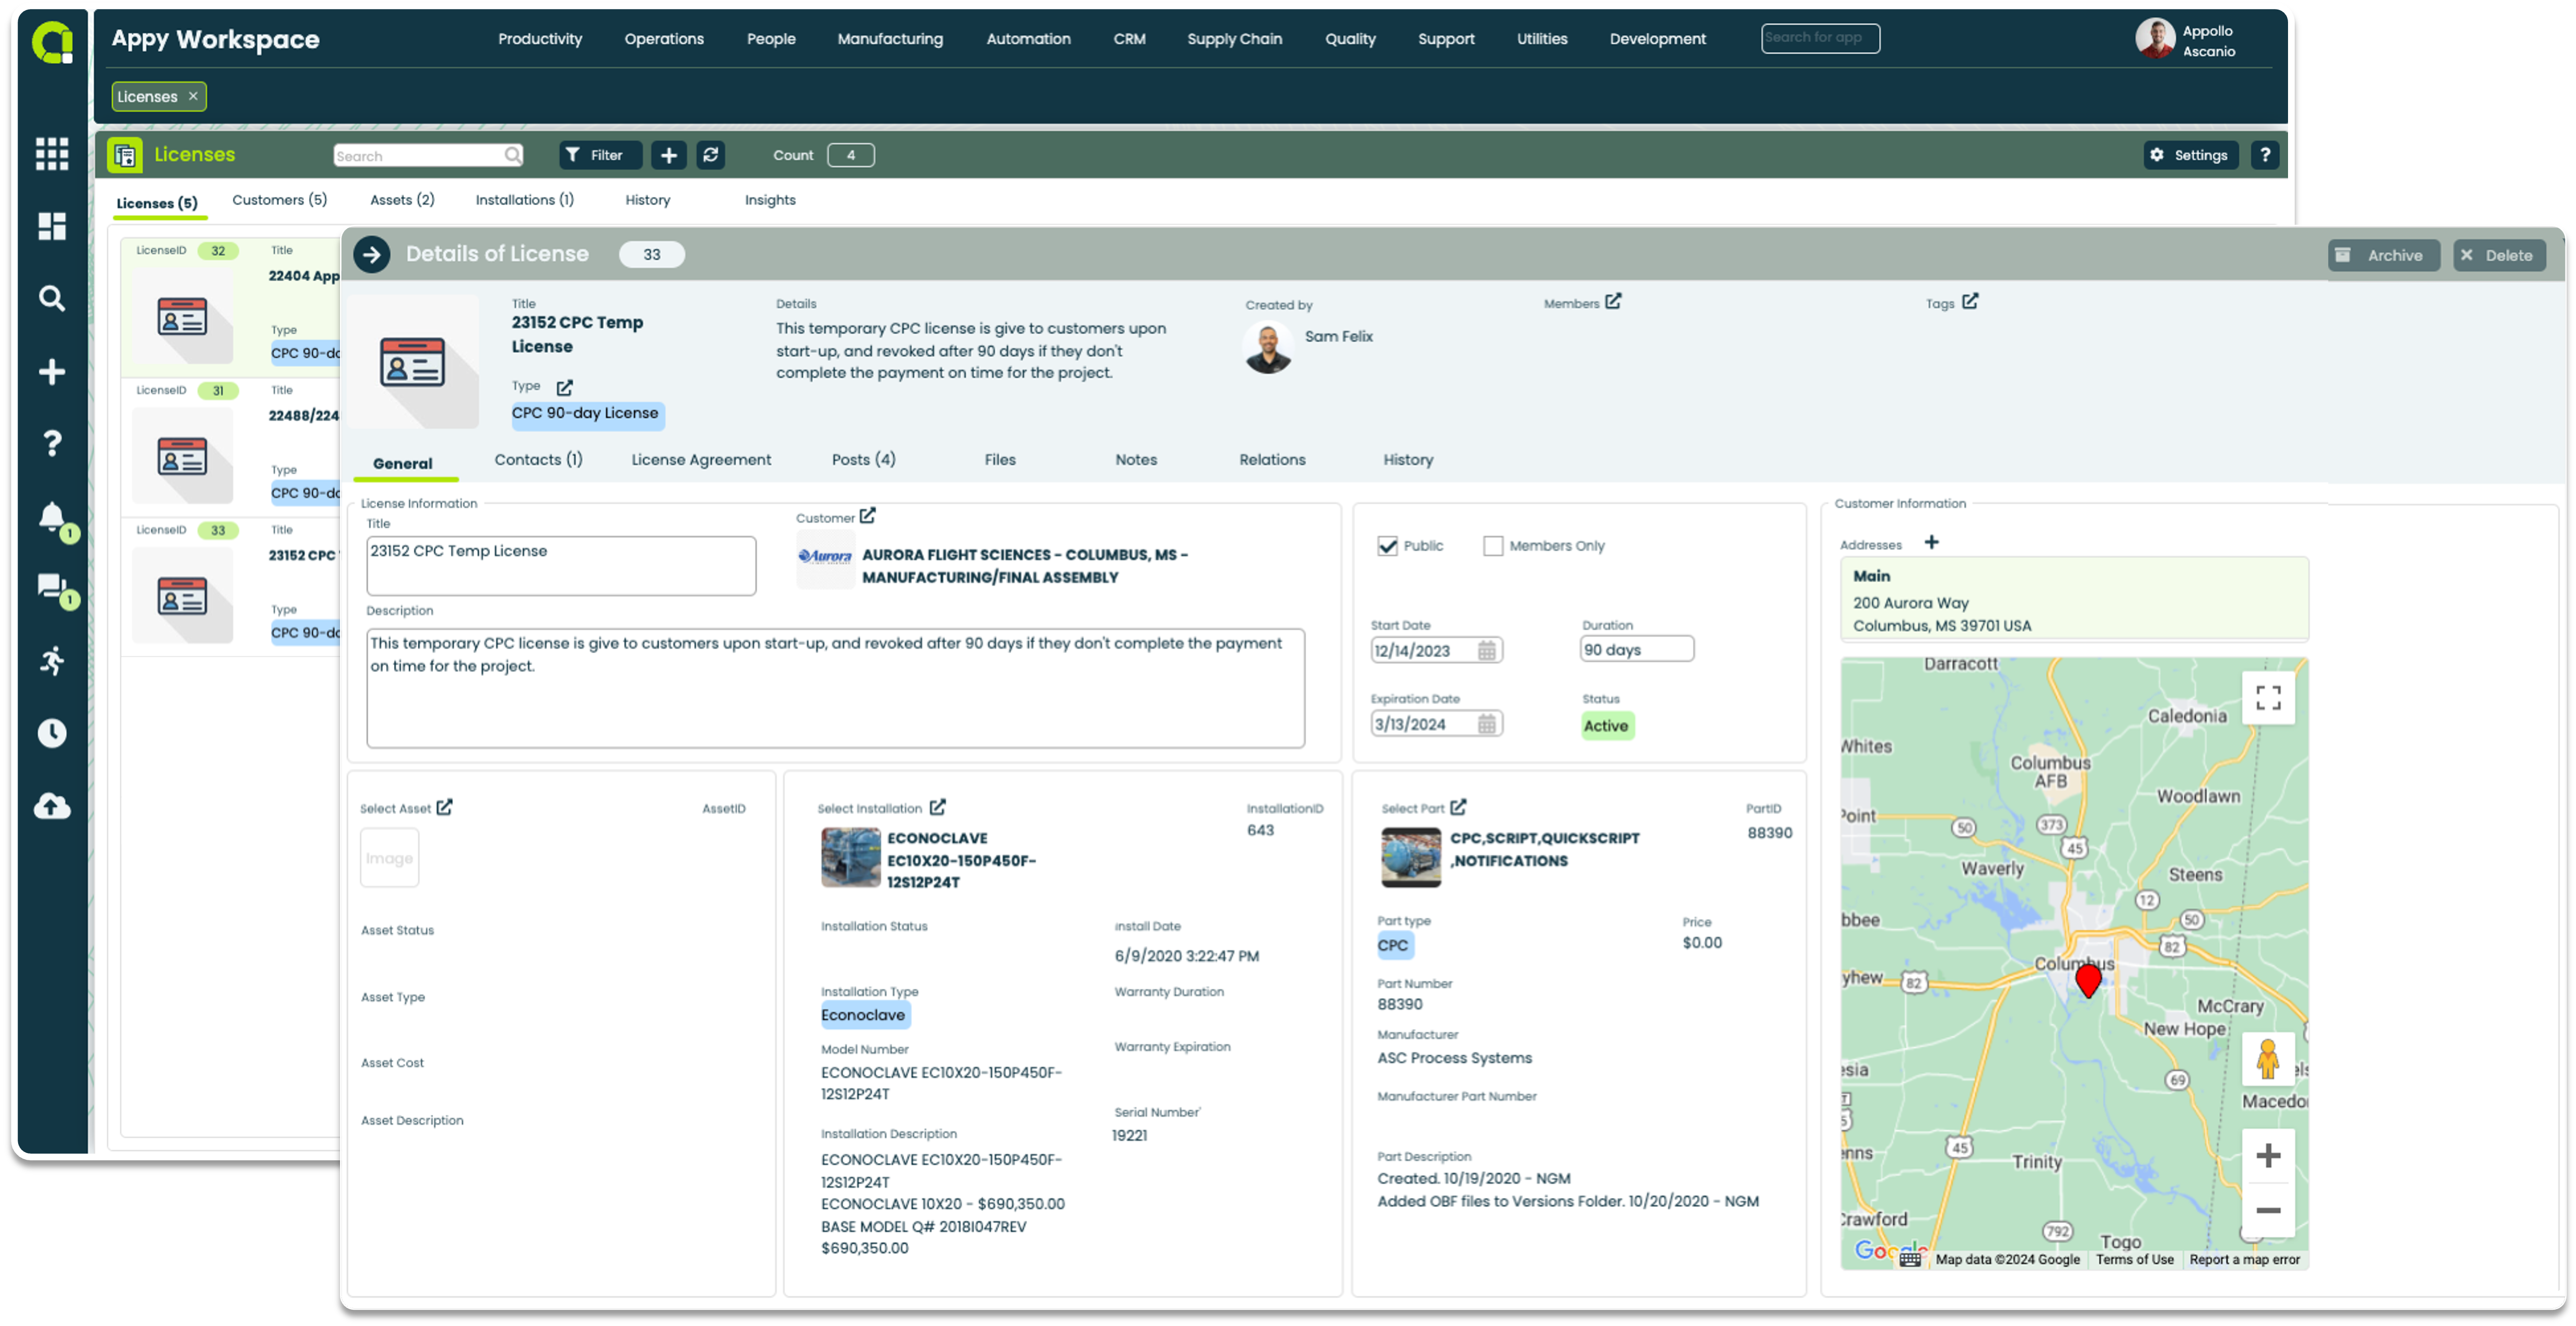Toggle the map fullscreen view icon
The image size is (2576, 1326).
2268,697
